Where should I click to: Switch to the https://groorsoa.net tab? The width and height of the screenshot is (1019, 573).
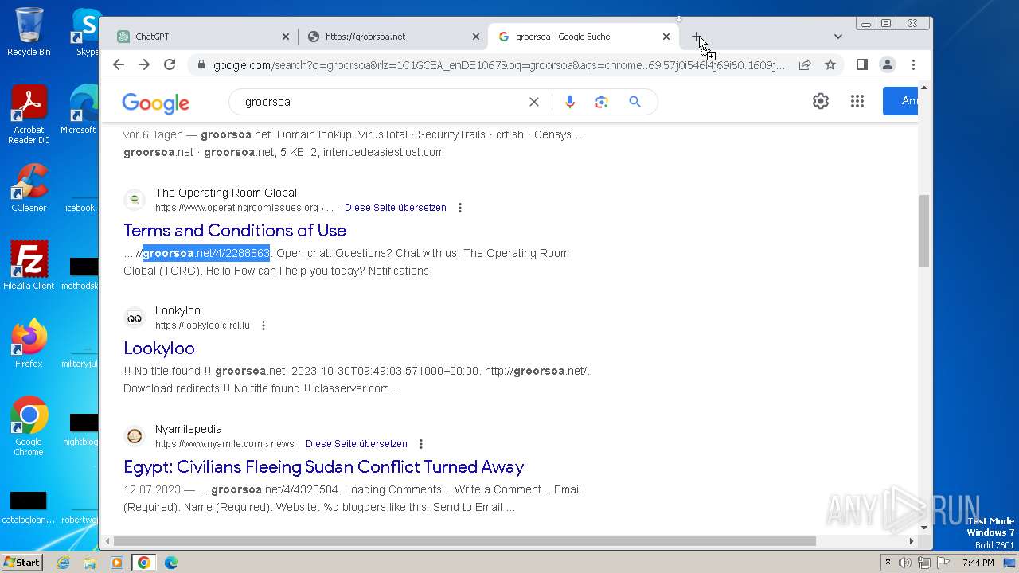[x=393, y=37]
